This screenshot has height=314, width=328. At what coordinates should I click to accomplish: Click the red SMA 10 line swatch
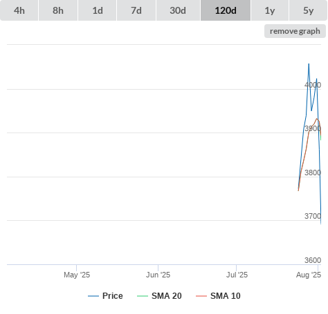click(201, 296)
